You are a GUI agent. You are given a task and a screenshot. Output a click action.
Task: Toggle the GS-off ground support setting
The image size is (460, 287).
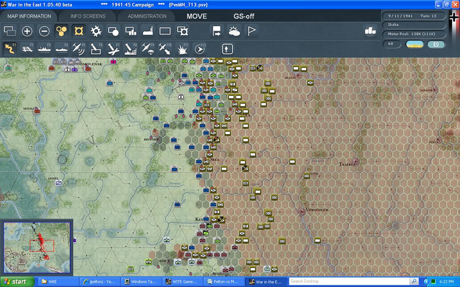244,16
